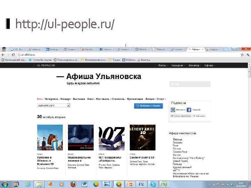Open the Kino Parking drive-in listing
This screenshot has width=251, height=188.
tap(189, 159)
